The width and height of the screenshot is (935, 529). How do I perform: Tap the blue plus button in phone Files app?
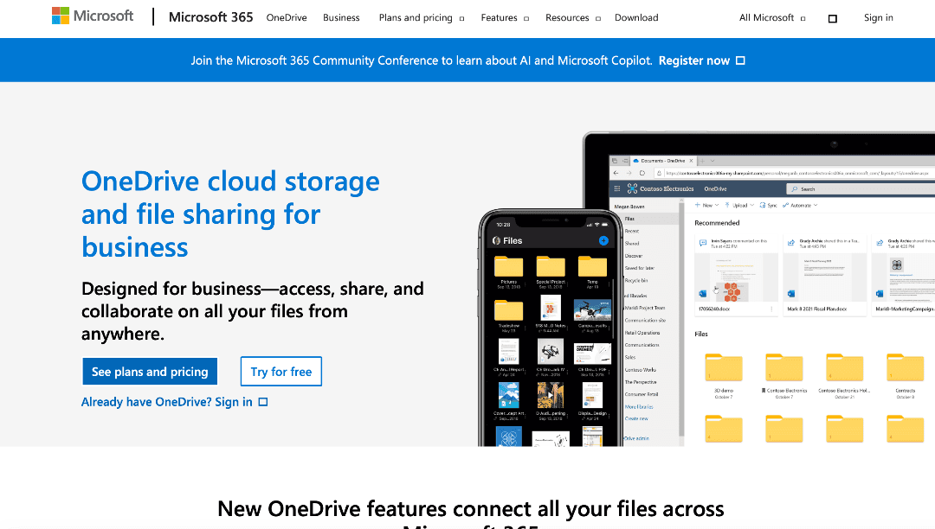(x=603, y=240)
